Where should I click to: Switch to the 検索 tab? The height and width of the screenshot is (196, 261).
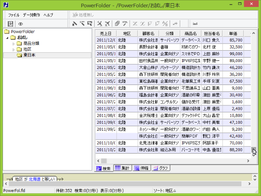[x=104, y=169]
